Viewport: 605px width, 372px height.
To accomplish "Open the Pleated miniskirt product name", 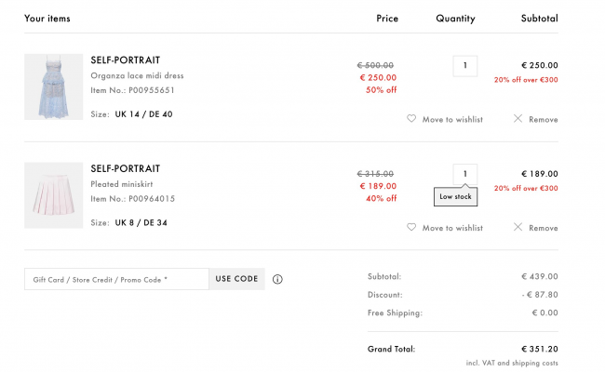I will pos(122,184).
